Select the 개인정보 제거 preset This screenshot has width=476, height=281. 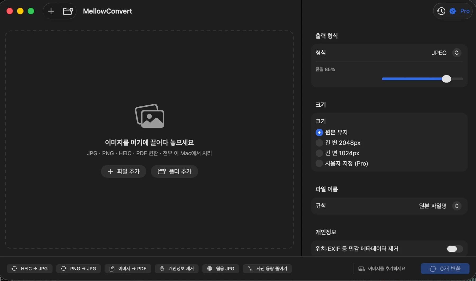point(177,269)
